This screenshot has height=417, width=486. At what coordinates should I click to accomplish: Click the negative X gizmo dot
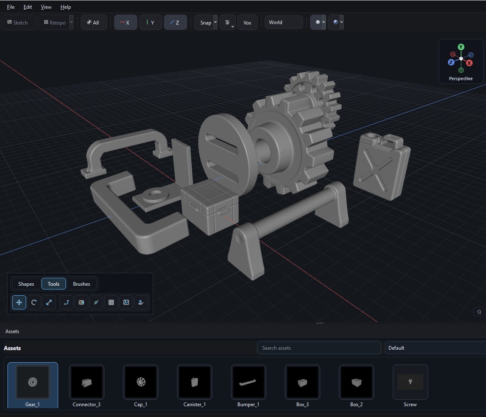pos(453,54)
